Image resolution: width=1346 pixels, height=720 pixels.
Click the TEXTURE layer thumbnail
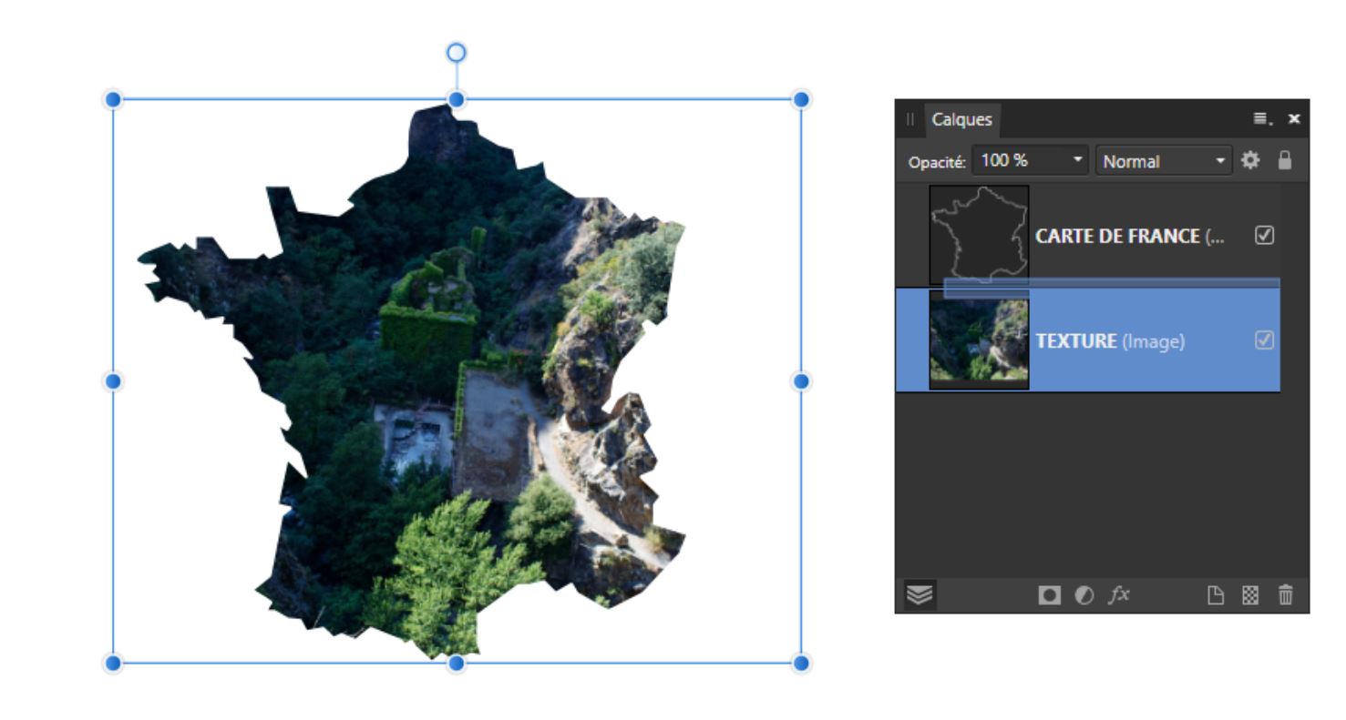point(979,340)
